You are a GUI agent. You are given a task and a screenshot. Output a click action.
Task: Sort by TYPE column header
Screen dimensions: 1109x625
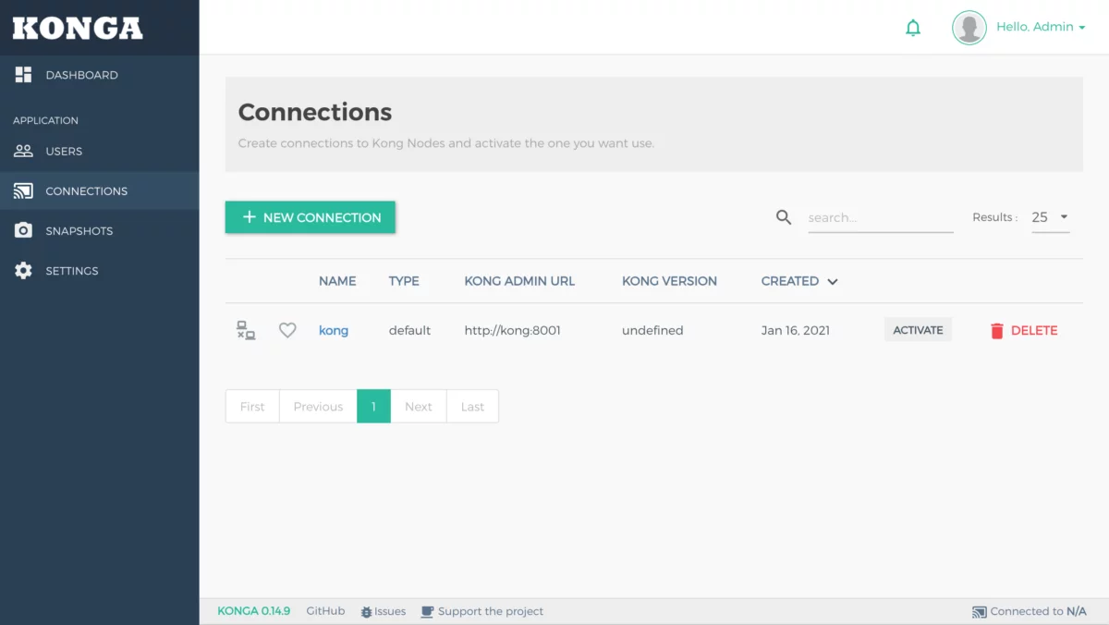[404, 281]
